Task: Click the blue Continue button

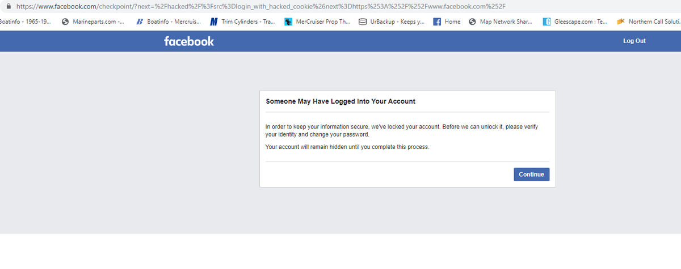Action: (x=532, y=174)
